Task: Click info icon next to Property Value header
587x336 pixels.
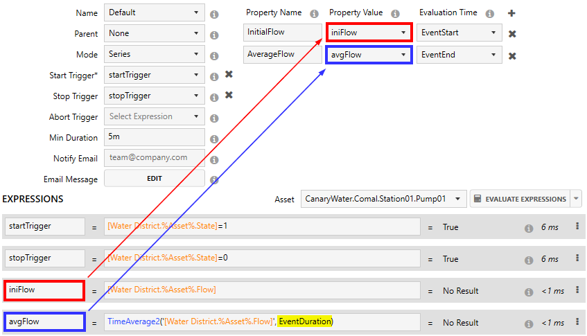Action: (395, 14)
